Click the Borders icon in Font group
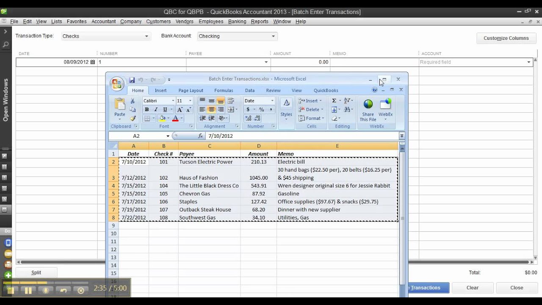 click(147, 119)
